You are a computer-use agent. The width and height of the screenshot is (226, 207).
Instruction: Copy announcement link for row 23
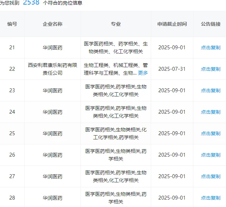[211, 90]
